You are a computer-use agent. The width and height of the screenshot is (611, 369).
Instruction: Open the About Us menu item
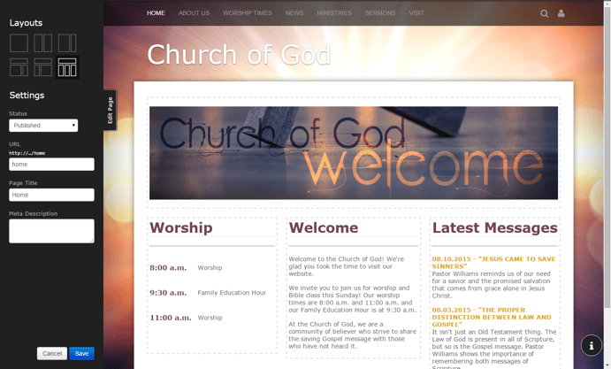[x=194, y=13]
